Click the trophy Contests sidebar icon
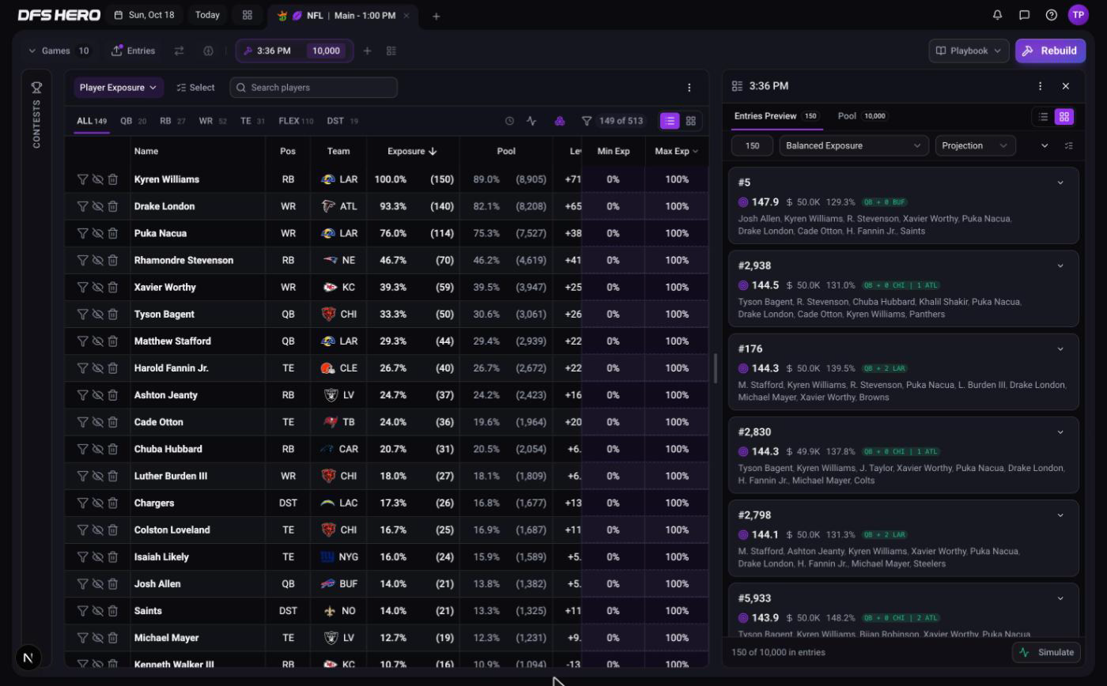The height and width of the screenshot is (686, 1107). (x=36, y=88)
